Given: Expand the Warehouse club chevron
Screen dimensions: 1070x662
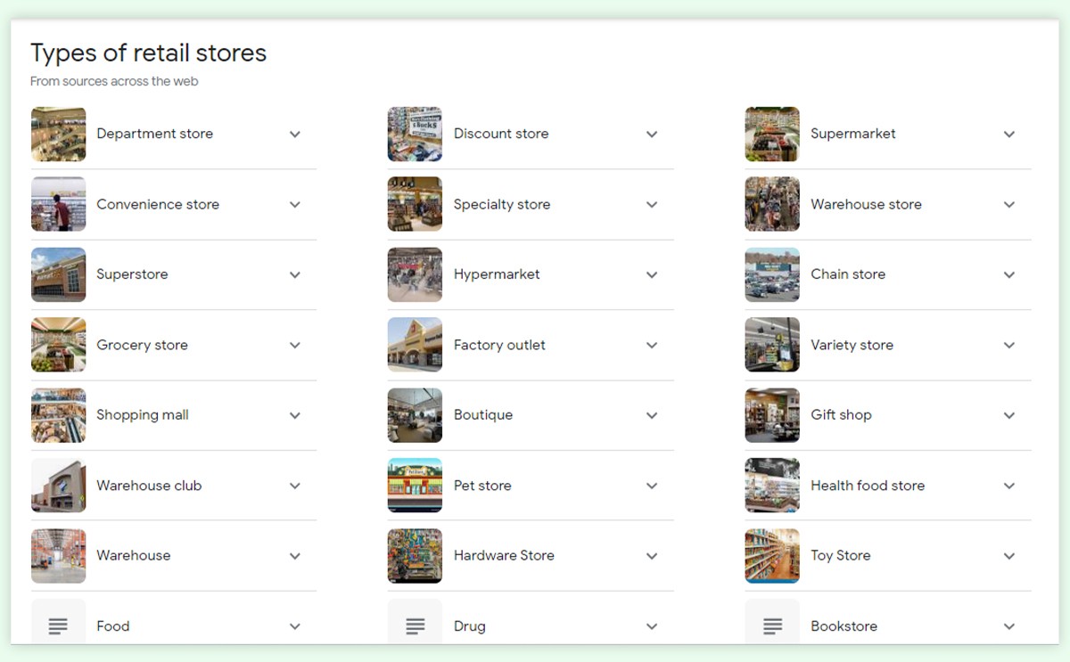Looking at the screenshot, I should point(295,486).
